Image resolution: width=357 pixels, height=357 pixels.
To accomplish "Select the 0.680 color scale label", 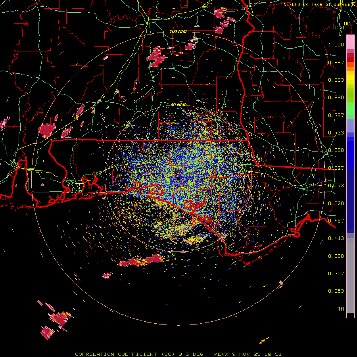I will [x=336, y=150].
